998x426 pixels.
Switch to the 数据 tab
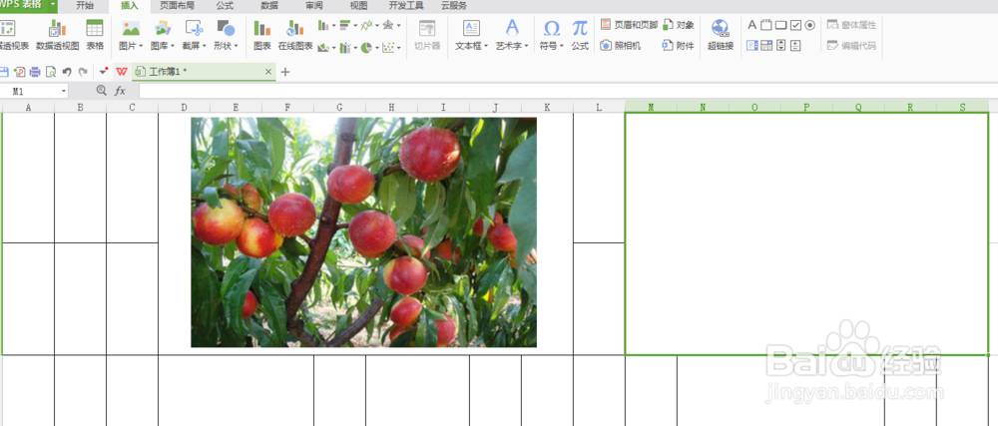tap(269, 6)
